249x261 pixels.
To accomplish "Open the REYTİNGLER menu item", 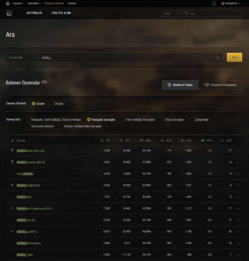I will [x=34, y=13].
